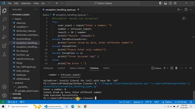195x109 pixels.
Task: Switch to PORTS panel tab
Action: 106,68
